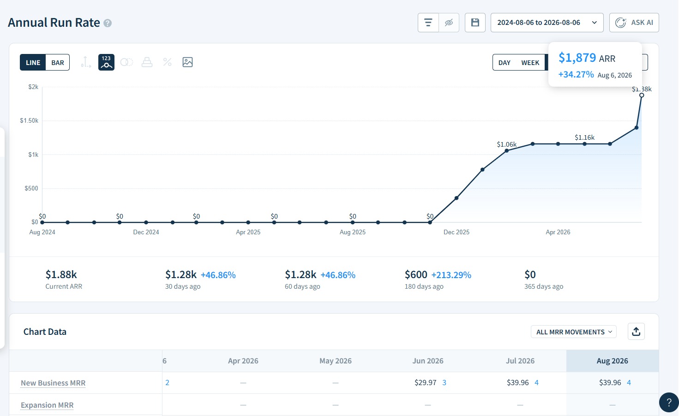Open the New Business MRR link

tap(53, 383)
